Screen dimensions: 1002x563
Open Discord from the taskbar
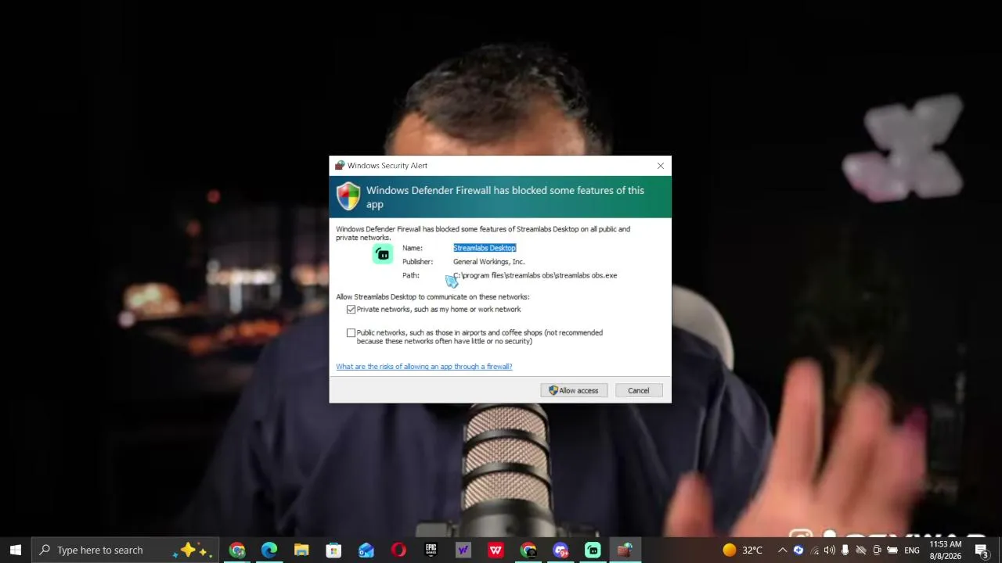click(560, 550)
